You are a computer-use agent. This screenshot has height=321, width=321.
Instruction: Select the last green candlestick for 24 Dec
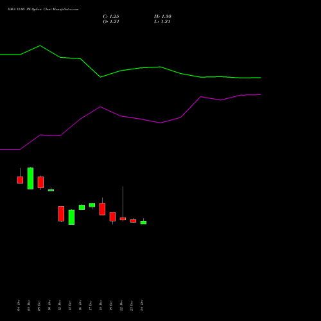tap(143, 222)
